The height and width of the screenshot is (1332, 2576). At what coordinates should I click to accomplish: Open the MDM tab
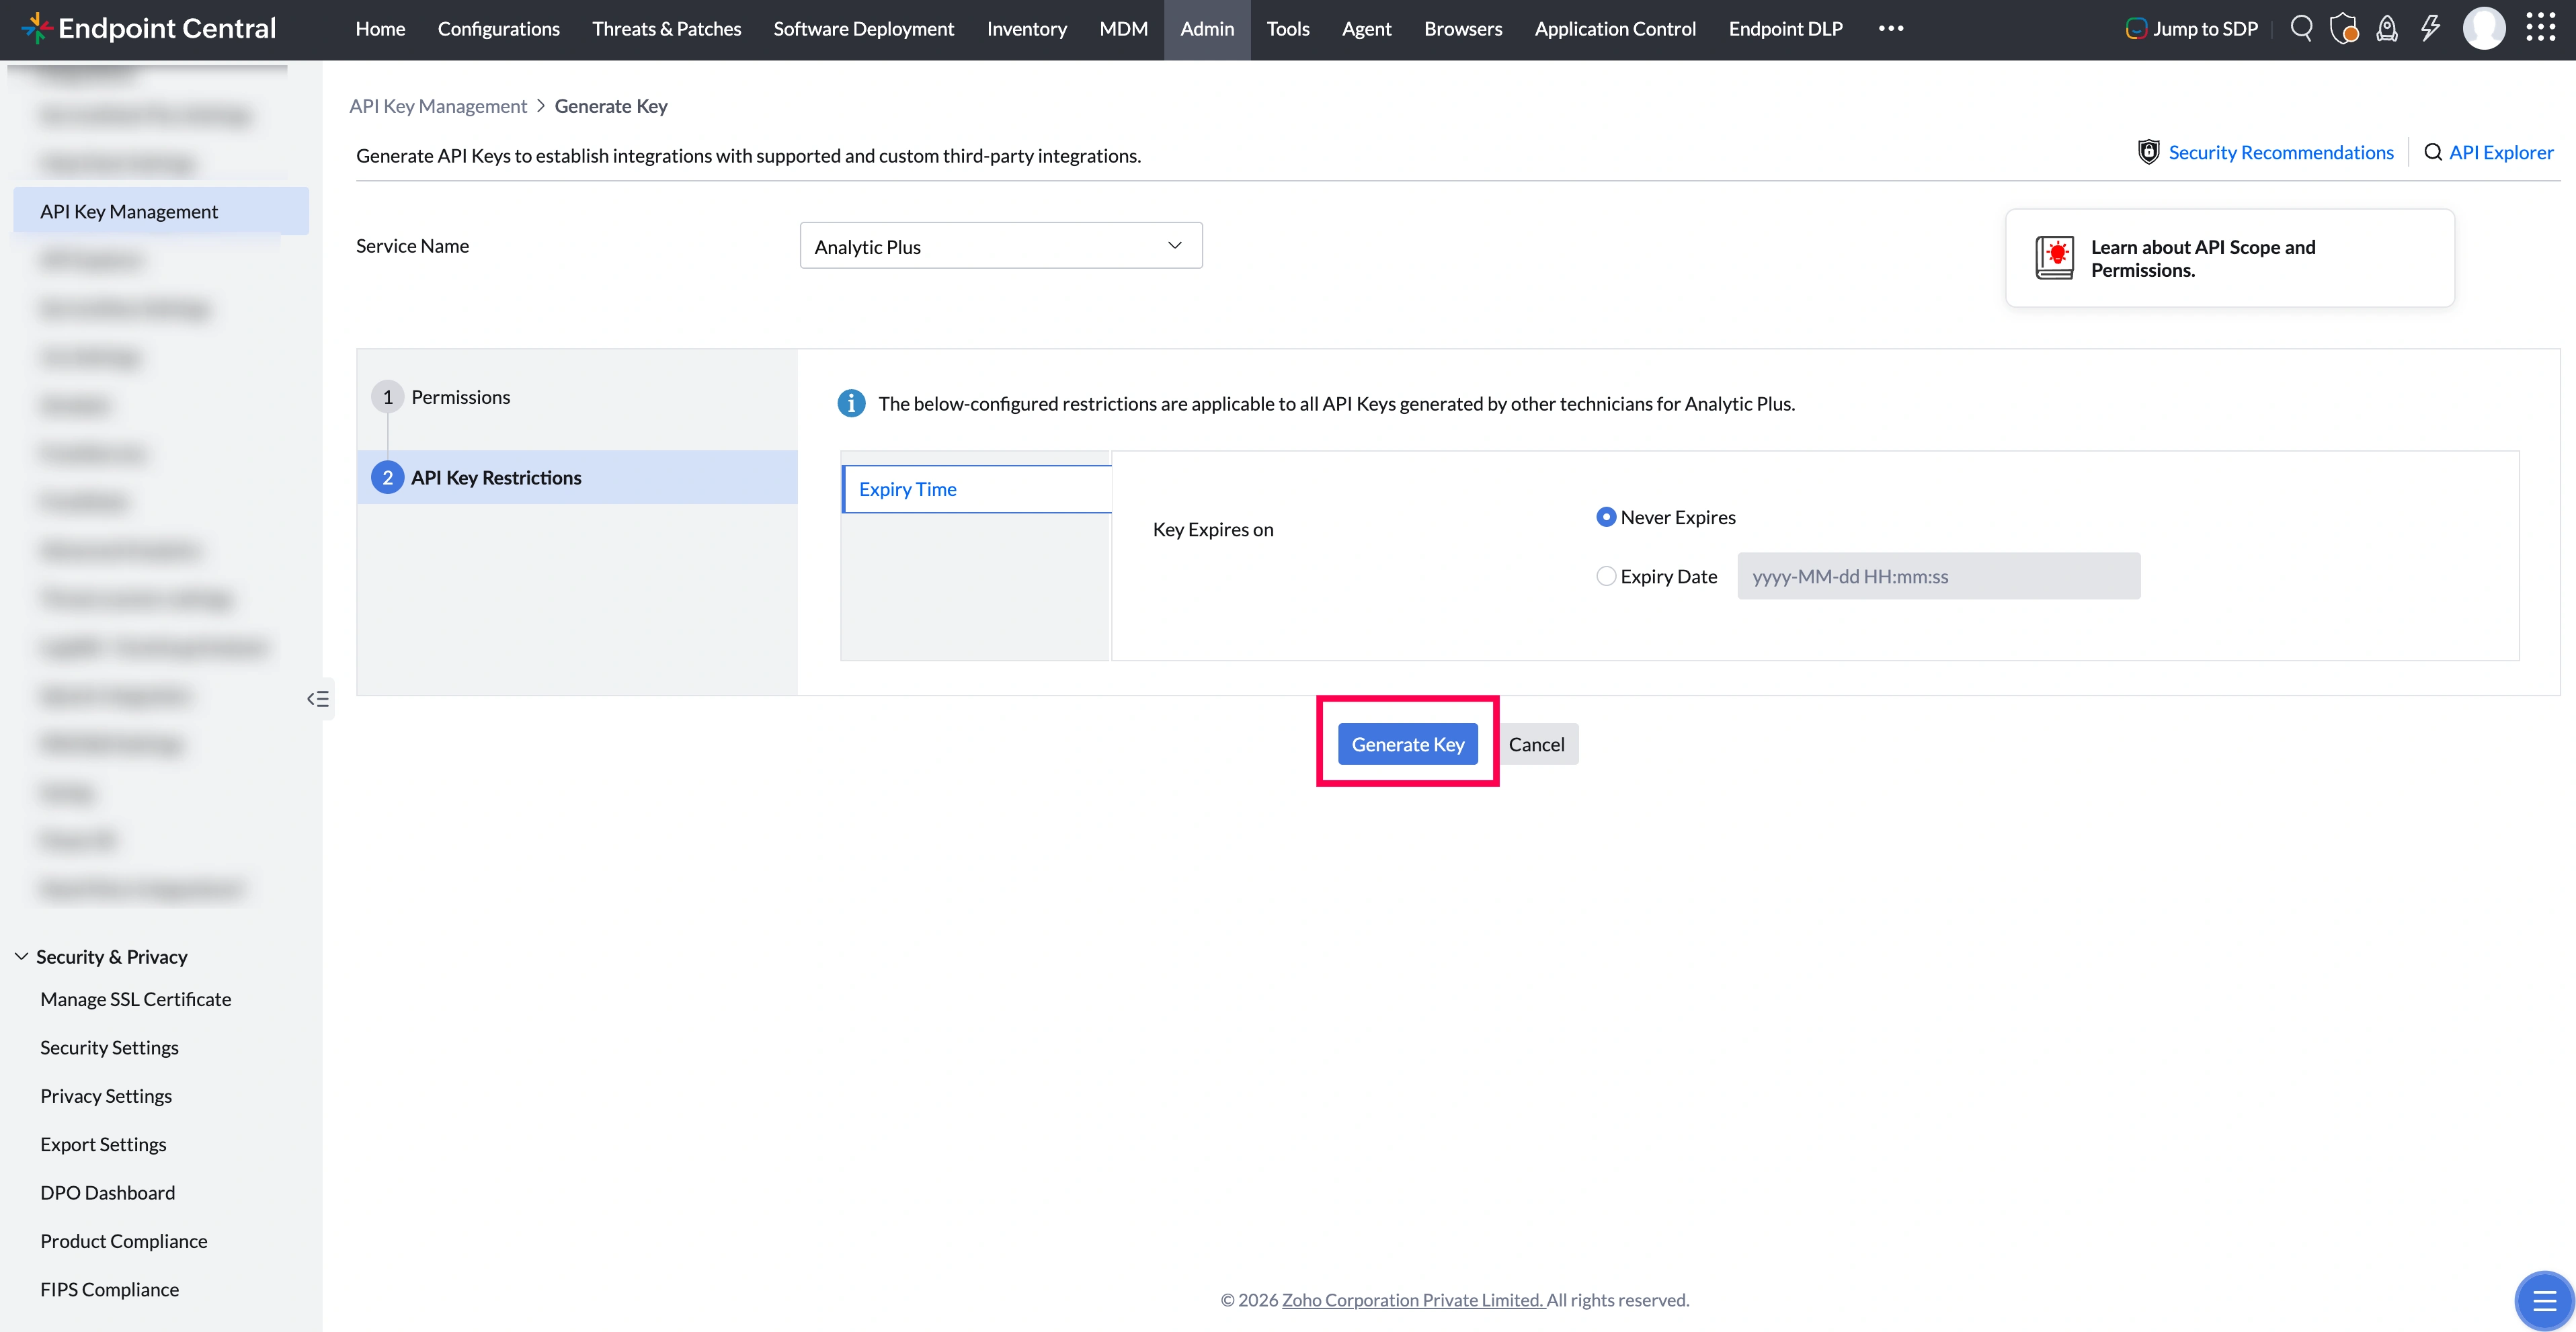(x=1124, y=29)
